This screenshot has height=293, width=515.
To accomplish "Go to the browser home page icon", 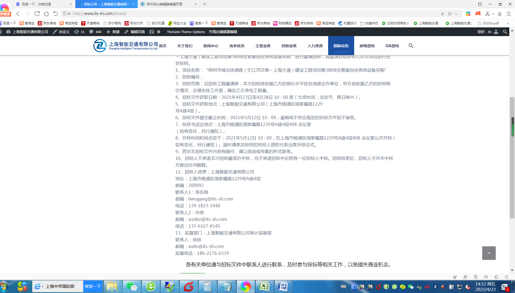I will point(46,14).
